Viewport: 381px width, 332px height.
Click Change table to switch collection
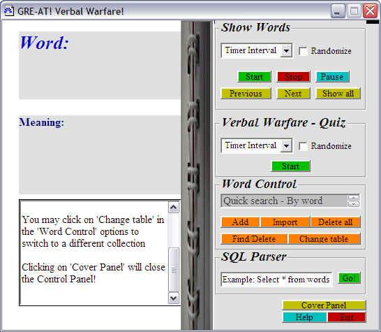click(x=324, y=239)
